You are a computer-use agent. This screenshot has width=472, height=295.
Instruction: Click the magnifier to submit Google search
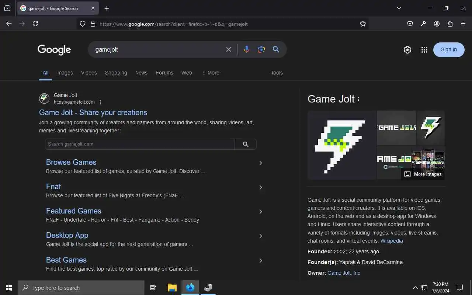tap(276, 49)
